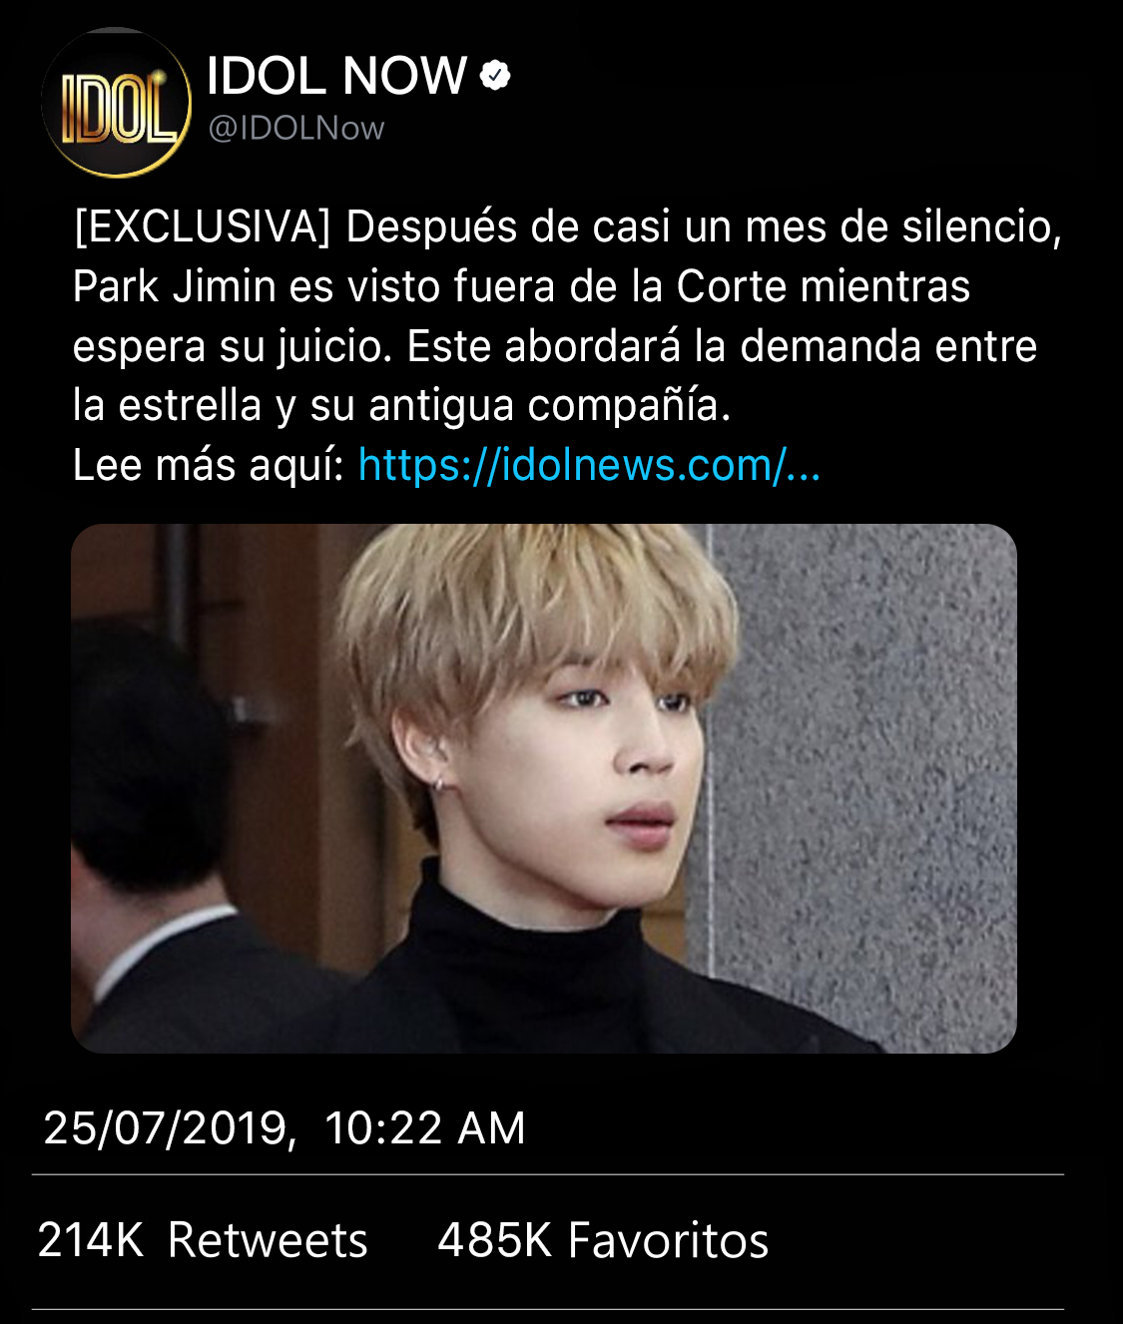Image resolution: width=1123 pixels, height=1324 pixels.
Task: Click the "espera su juicio" tweet line
Action: click(555, 347)
